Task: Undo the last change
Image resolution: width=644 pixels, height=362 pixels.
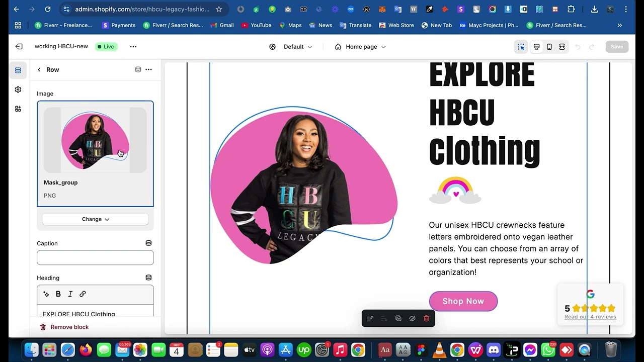Action: pos(578,47)
